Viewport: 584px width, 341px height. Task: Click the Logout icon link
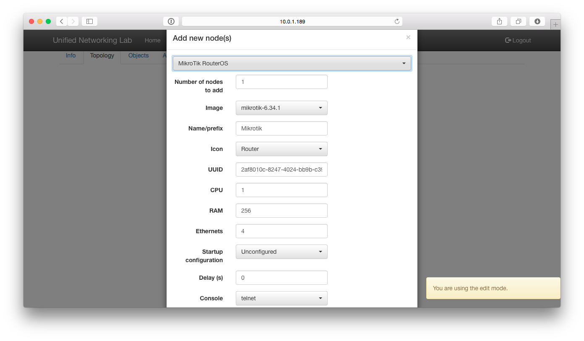point(518,40)
